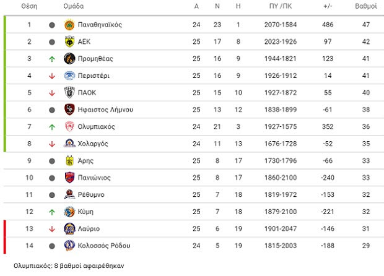The image size is (384, 276).
Task: Open the Χολαργός team name link
Action: [x=93, y=144]
